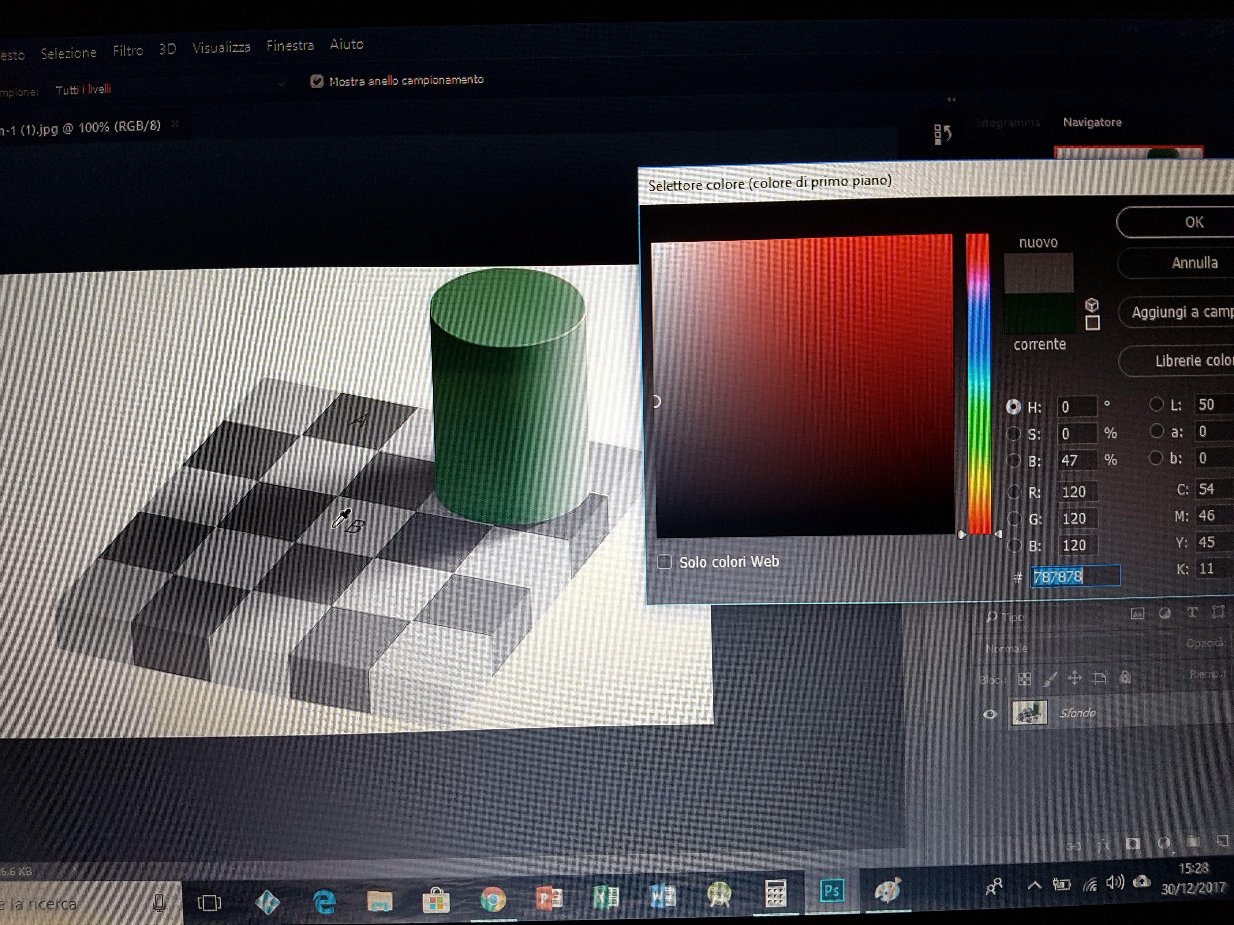Lock transparent pixels in Layers panel
The height and width of the screenshot is (925, 1234).
point(1024,679)
